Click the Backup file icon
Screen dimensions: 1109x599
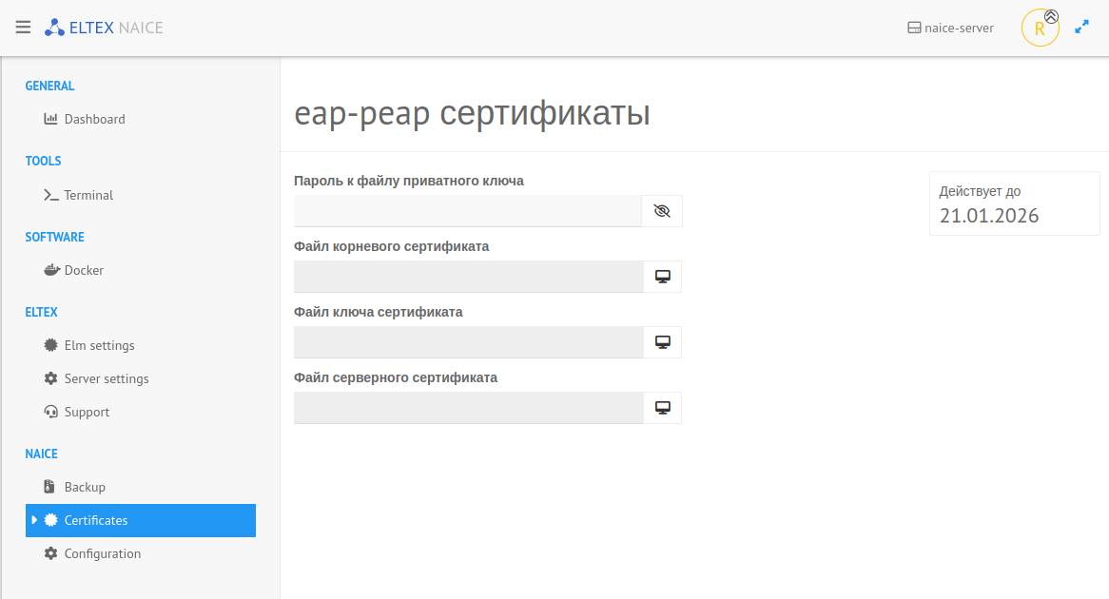pyautogui.click(x=51, y=487)
